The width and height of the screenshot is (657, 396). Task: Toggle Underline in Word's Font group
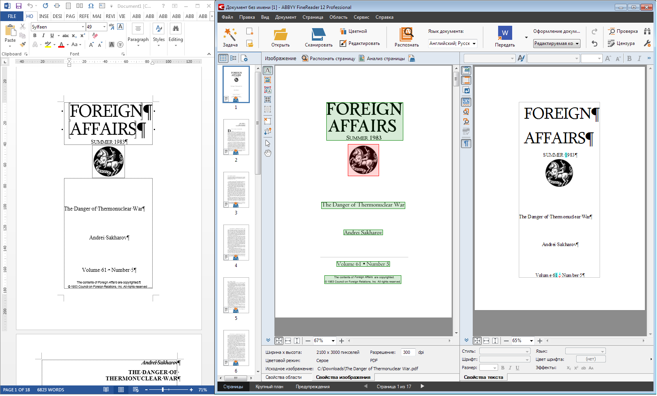click(x=52, y=36)
